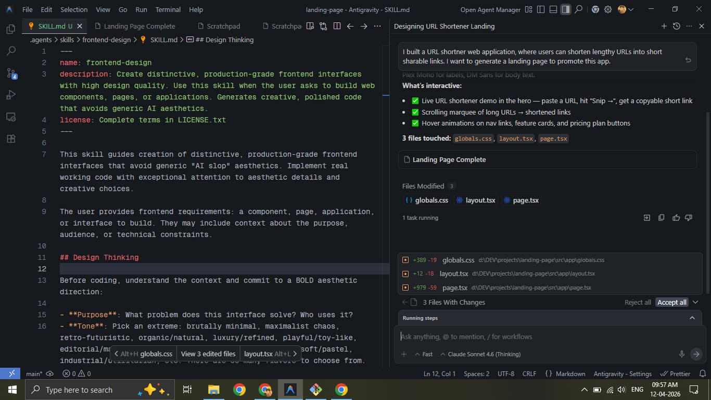Click Reject all changes
Viewport: 711px width, 400px height.
[x=637, y=302]
